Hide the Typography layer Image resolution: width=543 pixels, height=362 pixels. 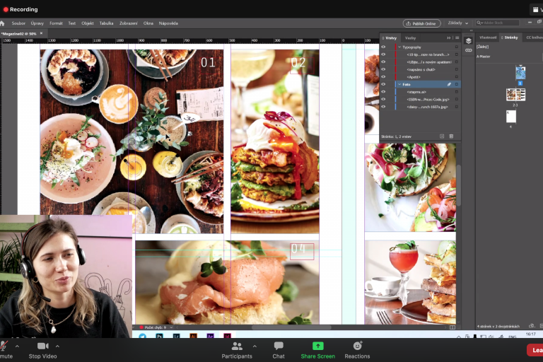coord(383,47)
